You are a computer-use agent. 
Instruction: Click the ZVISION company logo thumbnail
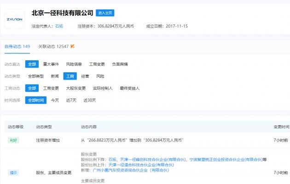coord(14,19)
